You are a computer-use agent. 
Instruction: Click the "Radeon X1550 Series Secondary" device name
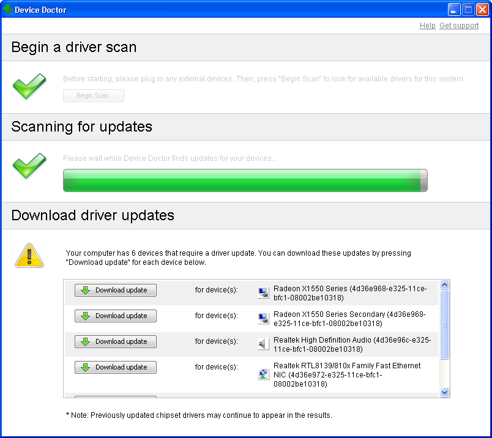point(349,319)
